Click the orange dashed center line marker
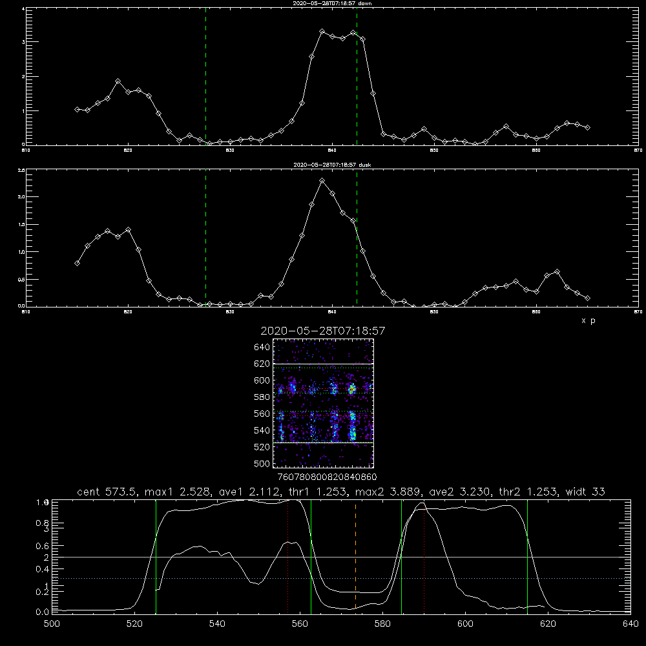The image size is (646, 646). click(x=355, y=556)
